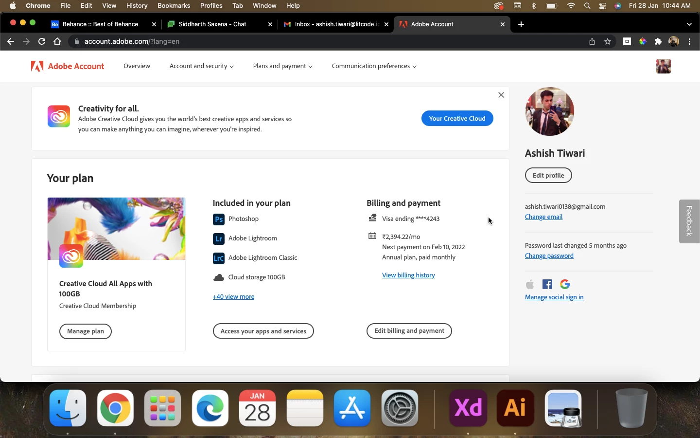The height and width of the screenshot is (438, 700).
Task: Close the Creativity for all banner
Action: point(501,95)
